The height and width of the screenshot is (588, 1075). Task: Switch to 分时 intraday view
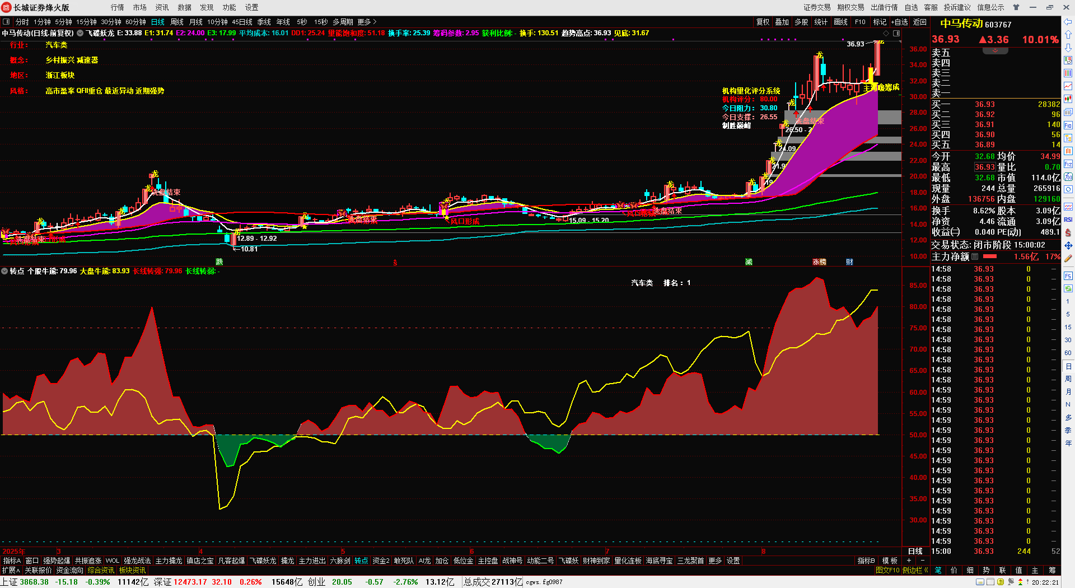pyautogui.click(x=22, y=22)
